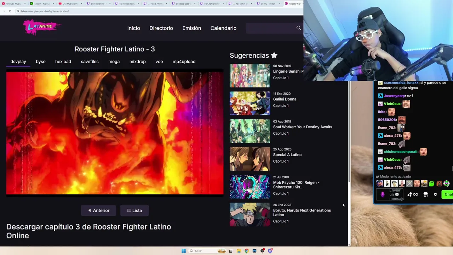Open Google Chrome from the taskbar
Screen dimensions: 453x255
[x=247, y=251]
